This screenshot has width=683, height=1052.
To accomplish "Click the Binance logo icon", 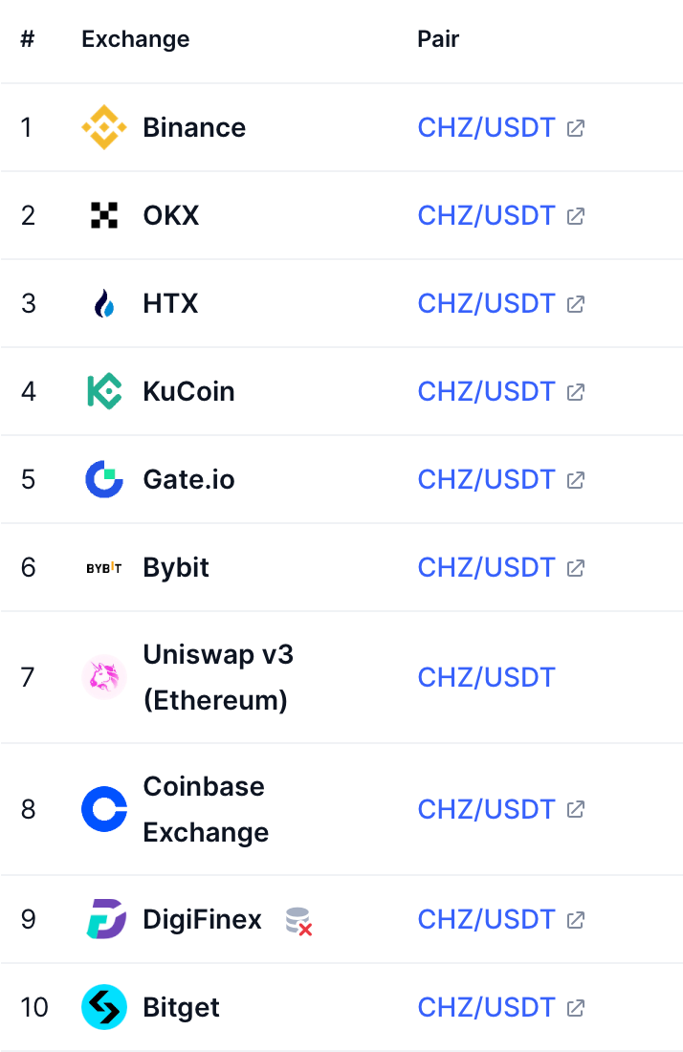I will coord(104,127).
